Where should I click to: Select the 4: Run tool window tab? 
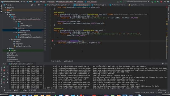coord(24,90)
